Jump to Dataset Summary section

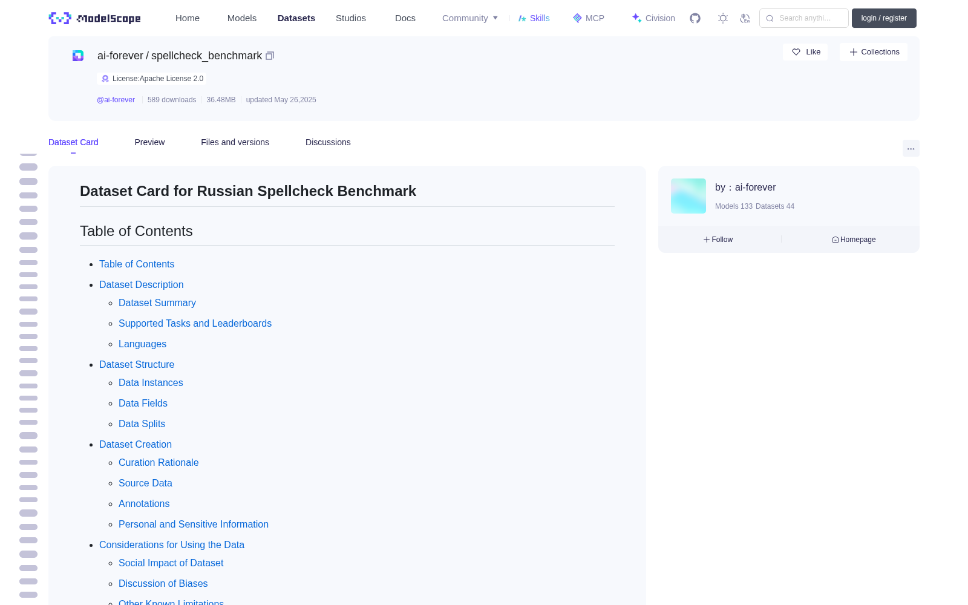pyautogui.click(x=157, y=302)
